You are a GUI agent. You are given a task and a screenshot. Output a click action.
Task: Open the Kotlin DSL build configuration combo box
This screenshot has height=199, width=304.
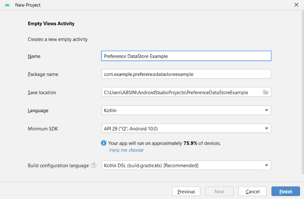[186, 165]
